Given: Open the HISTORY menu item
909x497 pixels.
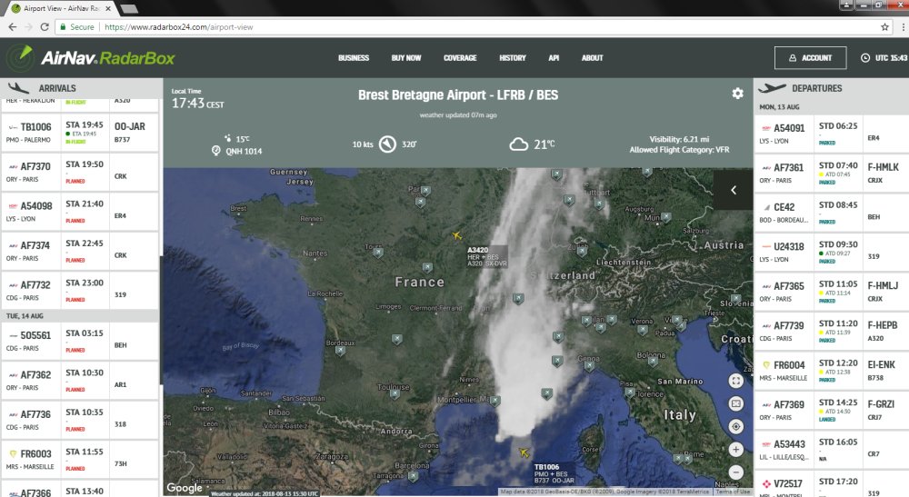Looking at the screenshot, I should coord(513,58).
